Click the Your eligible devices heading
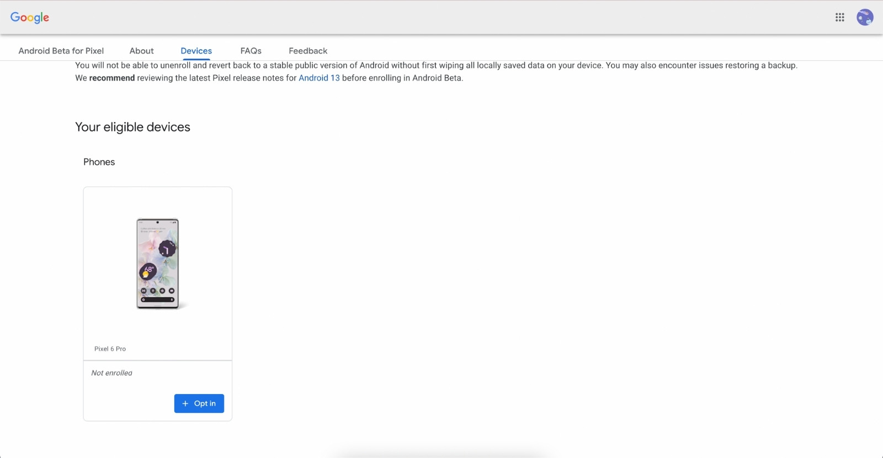This screenshot has height=458, width=883. [133, 127]
